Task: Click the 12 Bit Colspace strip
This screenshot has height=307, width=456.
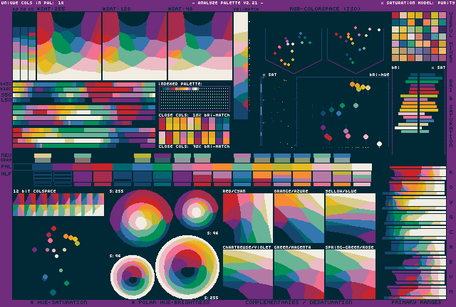Action: 58,205
